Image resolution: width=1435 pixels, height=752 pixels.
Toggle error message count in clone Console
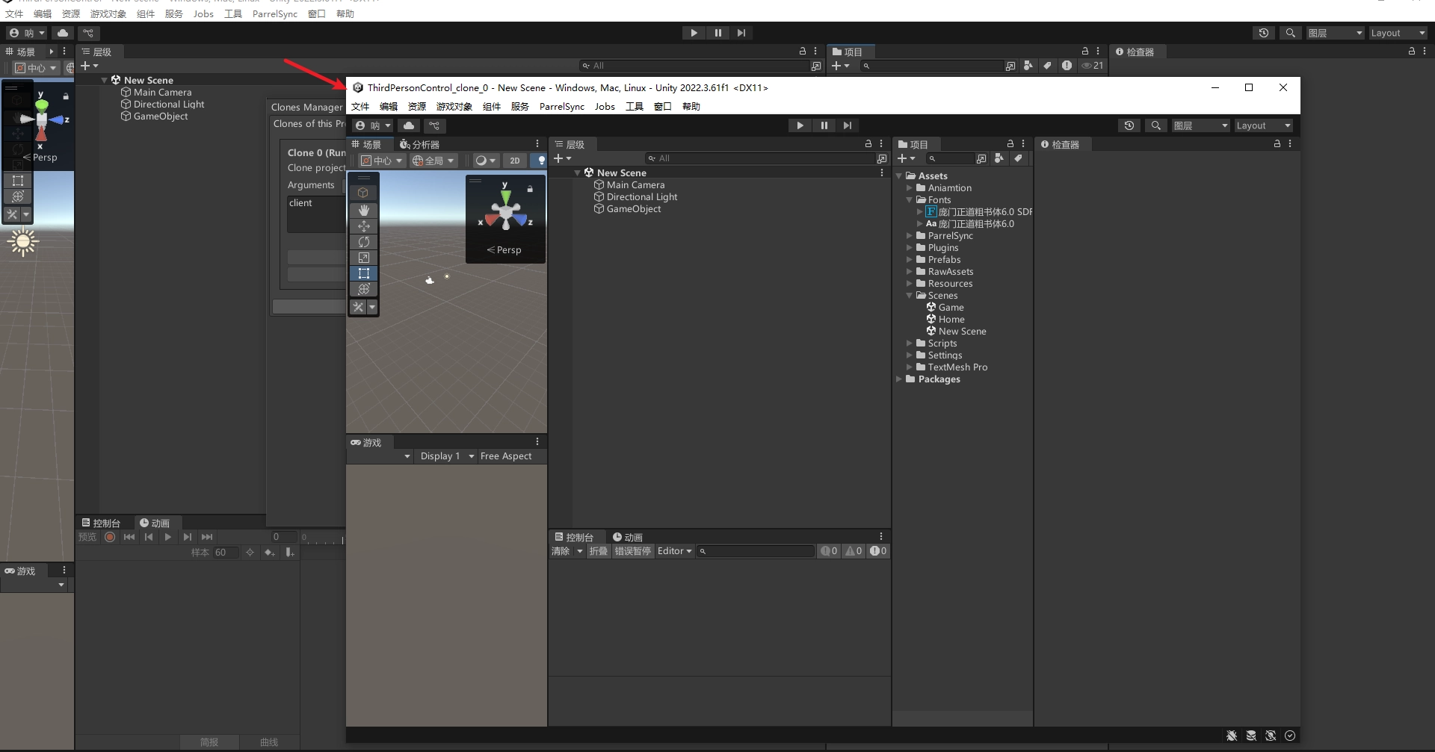click(x=878, y=551)
